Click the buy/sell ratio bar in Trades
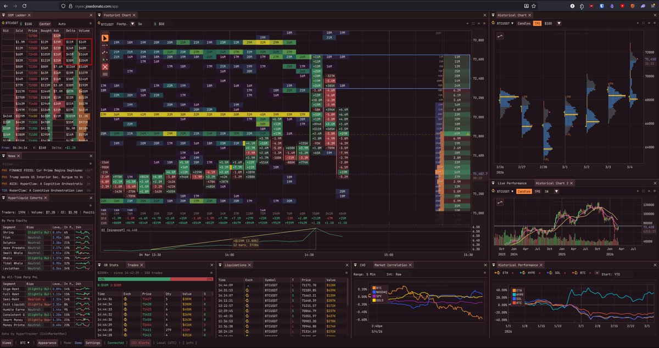Image resolution: width=659 pixels, height=348 pixels. (155, 279)
